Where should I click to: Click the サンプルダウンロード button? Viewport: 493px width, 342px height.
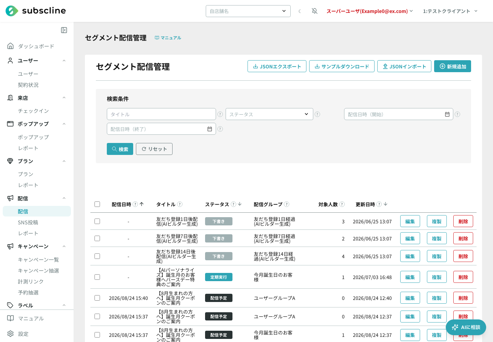coord(342,66)
